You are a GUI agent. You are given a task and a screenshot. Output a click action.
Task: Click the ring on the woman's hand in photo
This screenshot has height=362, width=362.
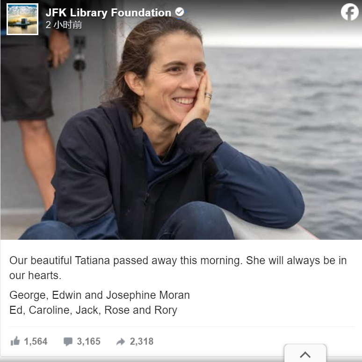[x=208, y=96]
